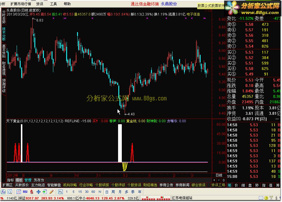Select the N custom period button
Viewport: 282px width, 202px height.
[100, 192]
